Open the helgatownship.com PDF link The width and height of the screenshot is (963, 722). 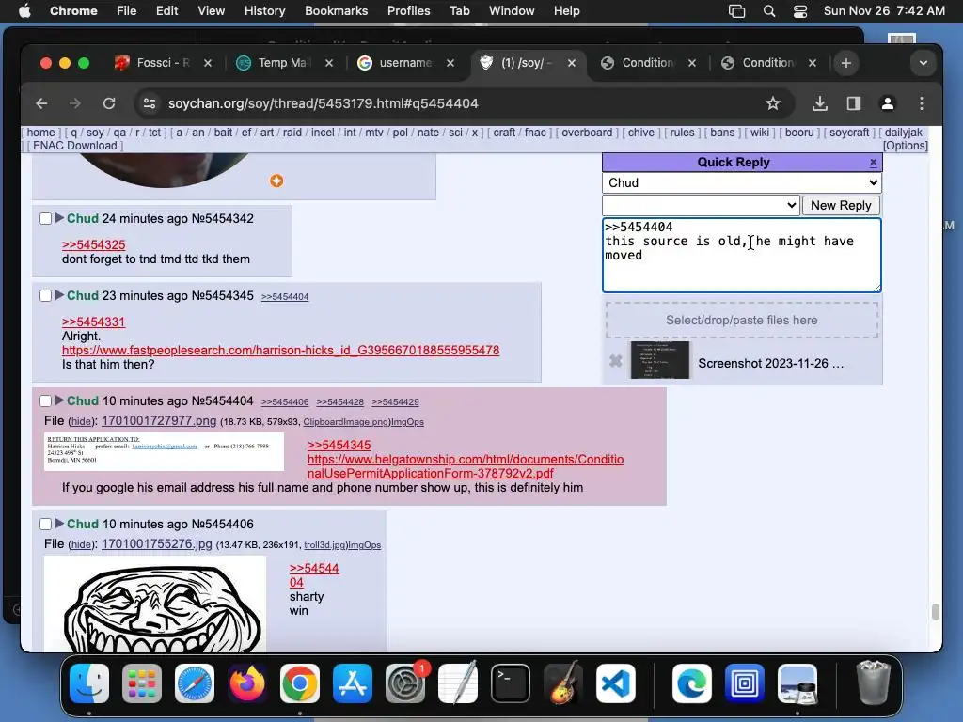[466, 466]
